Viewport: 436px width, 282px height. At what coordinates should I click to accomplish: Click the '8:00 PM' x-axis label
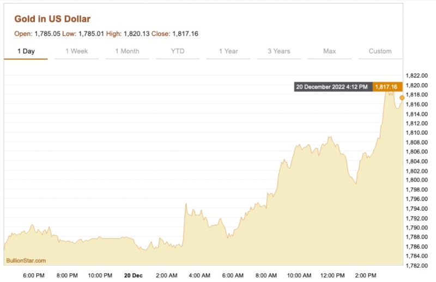tap(67, 275)
